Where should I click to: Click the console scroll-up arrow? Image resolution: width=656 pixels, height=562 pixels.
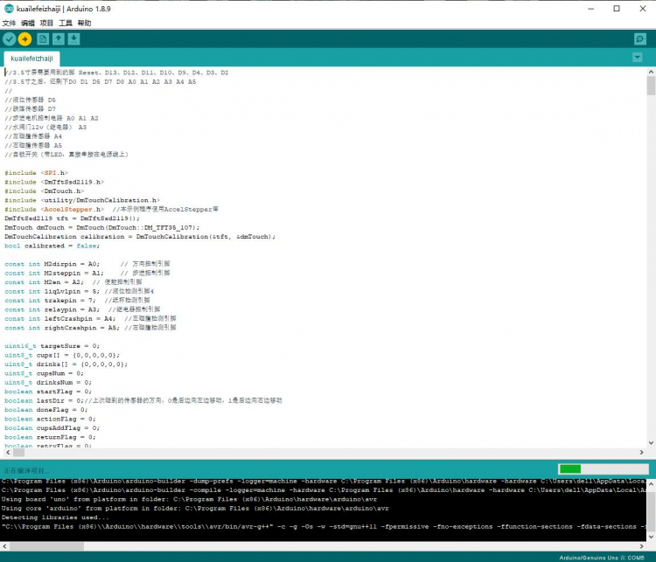click(x=651, y=483)
